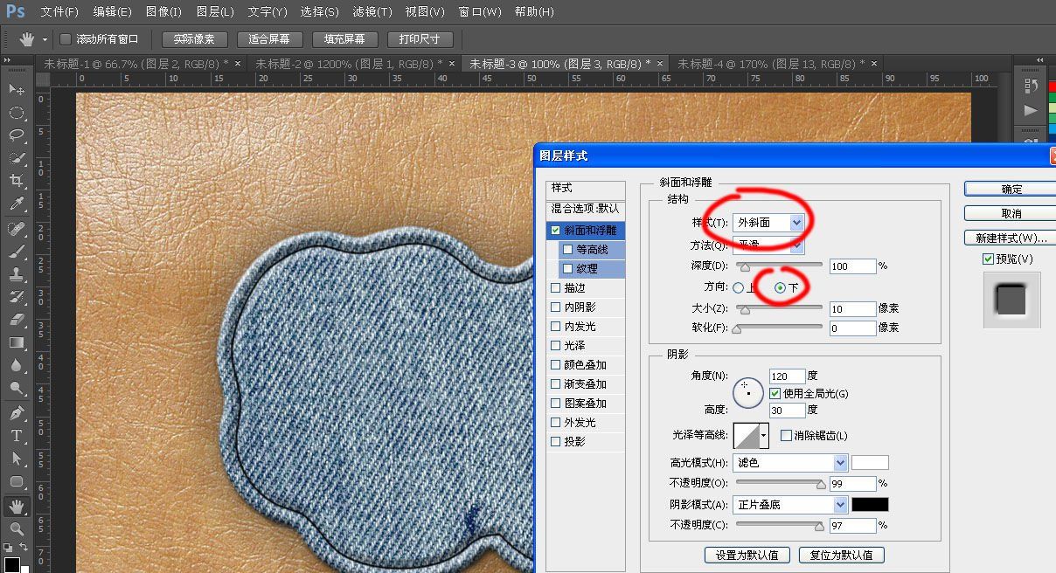This screenshot has height=573, width=1056.
Task: Open 窗口(W) menu
Action: pos(480,12)
